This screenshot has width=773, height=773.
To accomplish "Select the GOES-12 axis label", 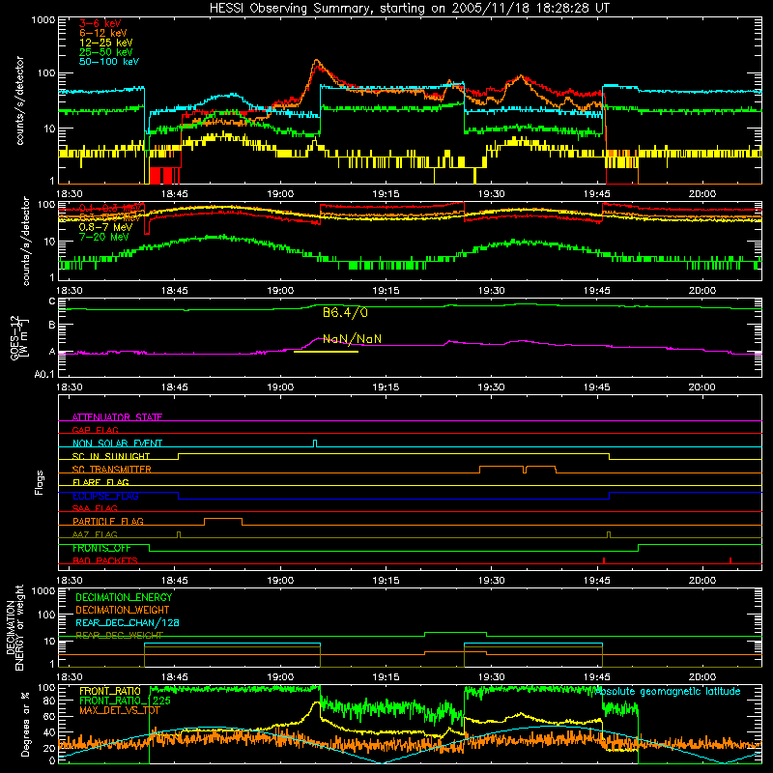I will point(18,337).
